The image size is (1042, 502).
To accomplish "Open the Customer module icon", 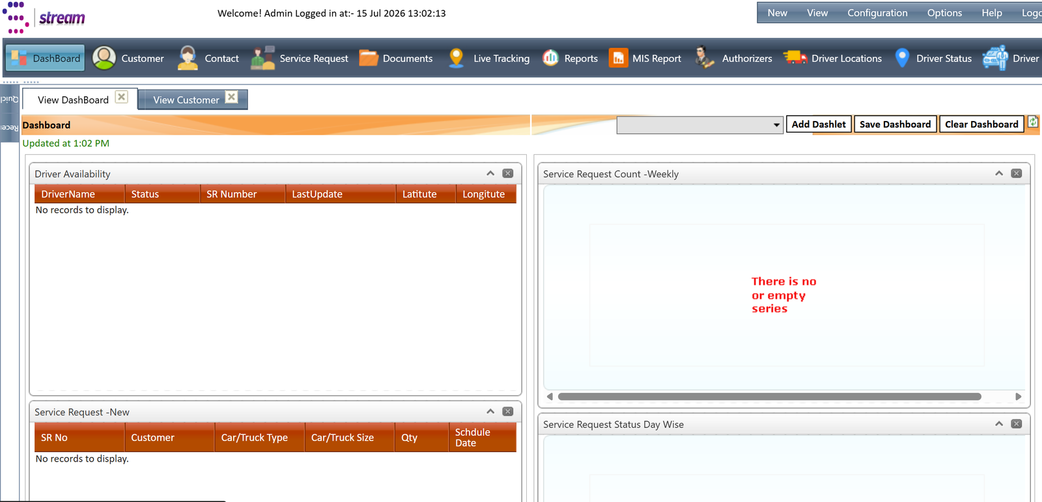I will tap(104, 58).
